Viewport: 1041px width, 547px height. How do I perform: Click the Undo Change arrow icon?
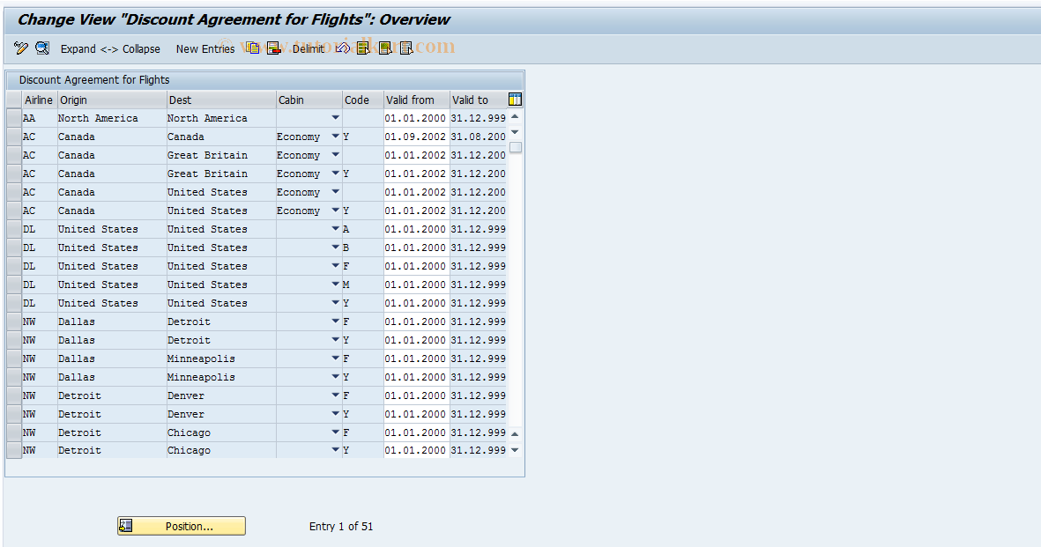tap(343, 48)
